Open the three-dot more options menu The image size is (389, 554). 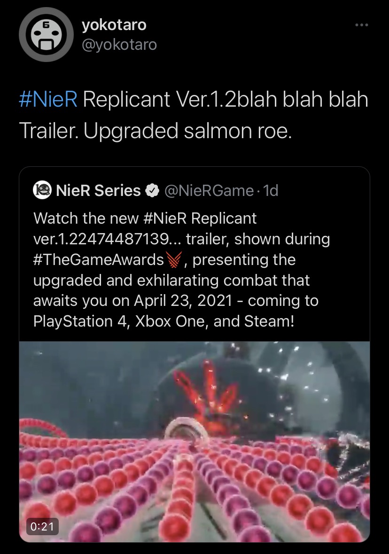pos(361,25)
